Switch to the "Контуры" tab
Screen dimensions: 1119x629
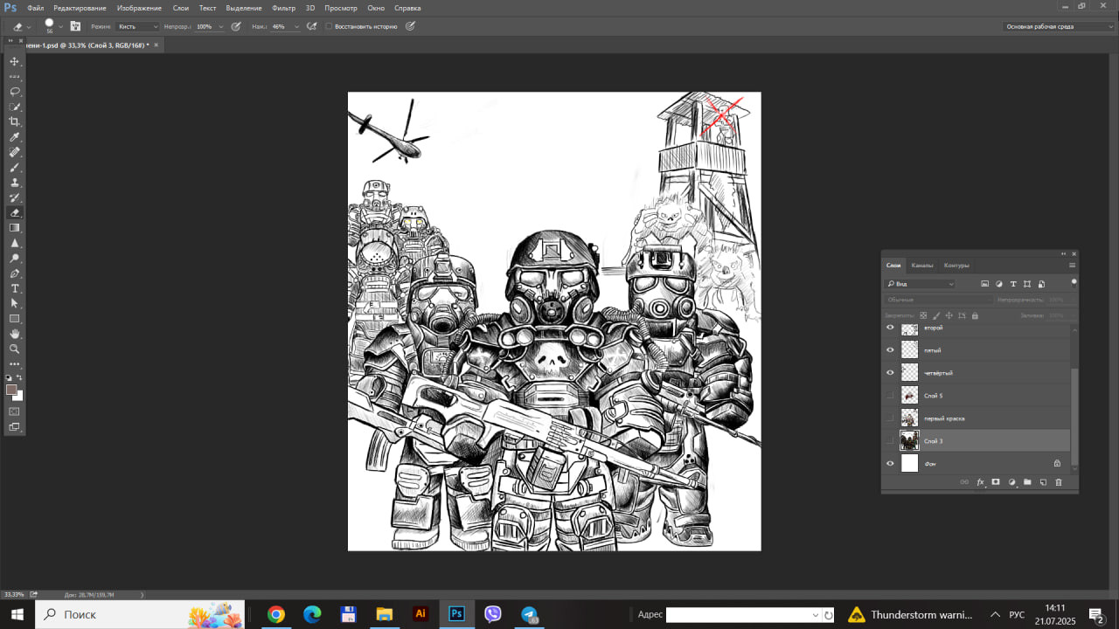pyautogui.click(x=956, y=266)
